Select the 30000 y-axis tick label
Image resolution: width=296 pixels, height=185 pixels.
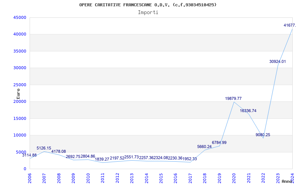pos(20,68)
